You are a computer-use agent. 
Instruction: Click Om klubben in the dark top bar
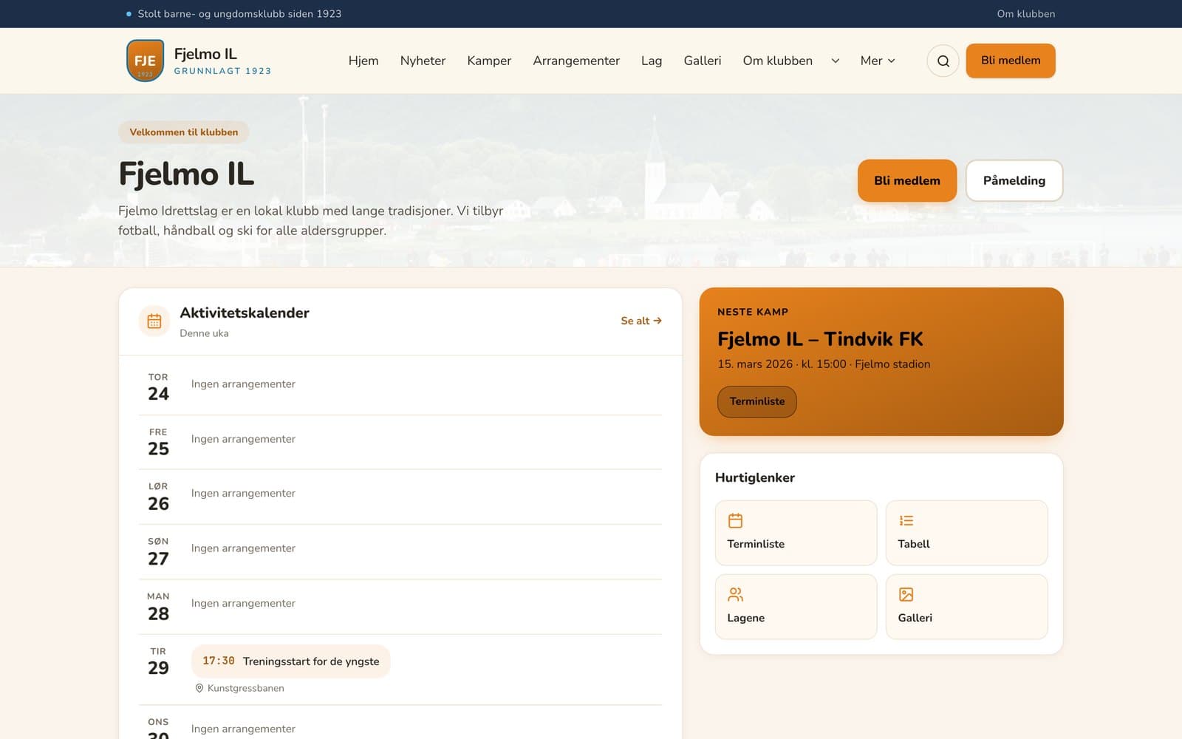click(x=1025, y=14)
